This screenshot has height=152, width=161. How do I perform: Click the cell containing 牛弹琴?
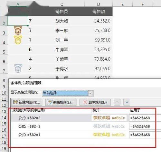pyautogui.click(x=62, y=49)
